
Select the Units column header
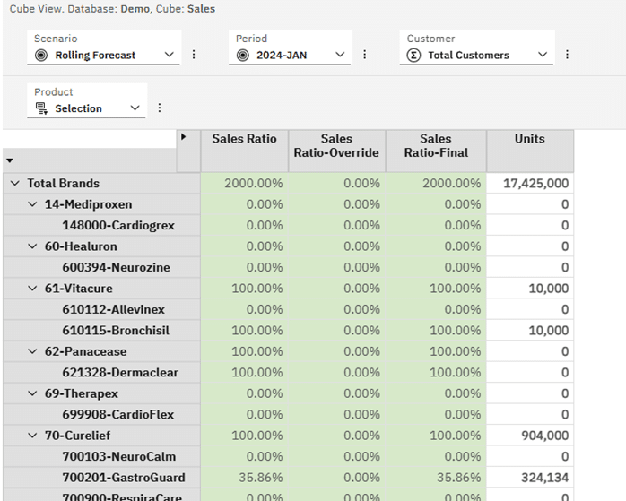(530, 151)
